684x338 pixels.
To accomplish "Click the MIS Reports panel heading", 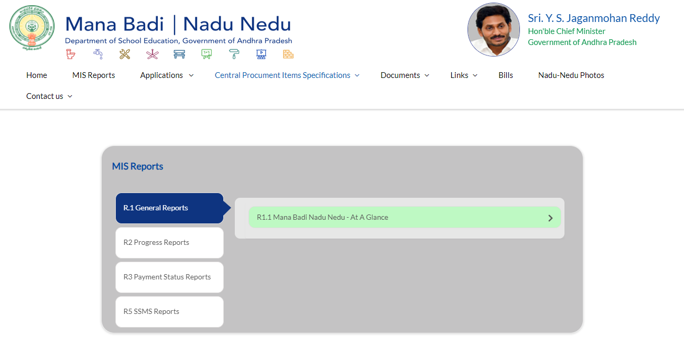I will pyautogui.click(x=138, y=166).
